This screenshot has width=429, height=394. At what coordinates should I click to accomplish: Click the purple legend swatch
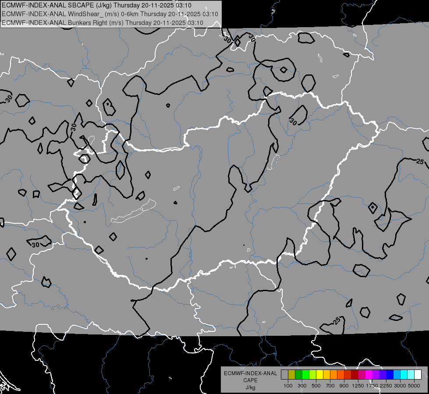coord(376,374)
